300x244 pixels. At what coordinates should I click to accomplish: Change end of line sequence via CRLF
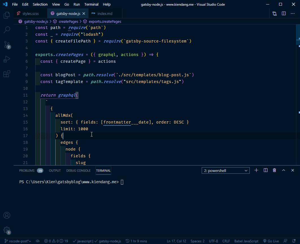tap(226, 241)
